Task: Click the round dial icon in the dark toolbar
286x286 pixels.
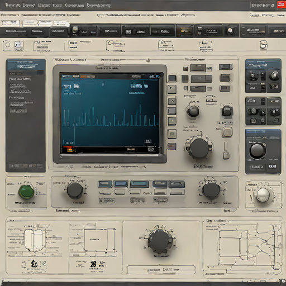Action: (230, 30)
